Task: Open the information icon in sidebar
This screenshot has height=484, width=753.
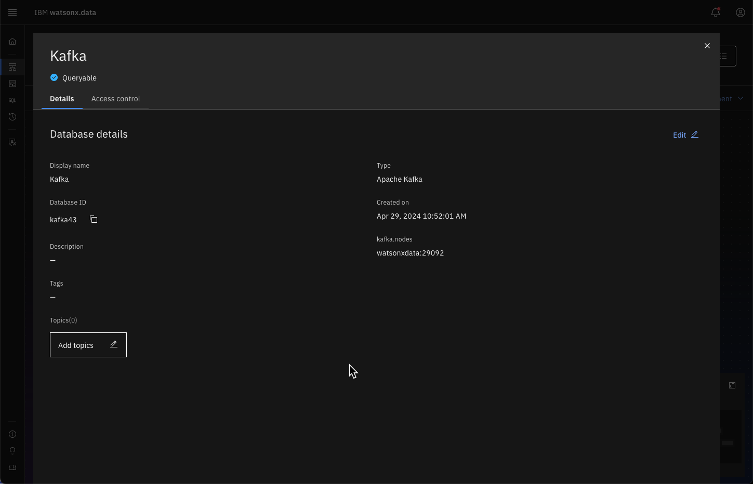Action: (x=12, y=434)
